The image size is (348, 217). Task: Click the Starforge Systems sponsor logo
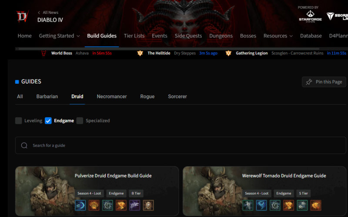(x=310, y=16)
